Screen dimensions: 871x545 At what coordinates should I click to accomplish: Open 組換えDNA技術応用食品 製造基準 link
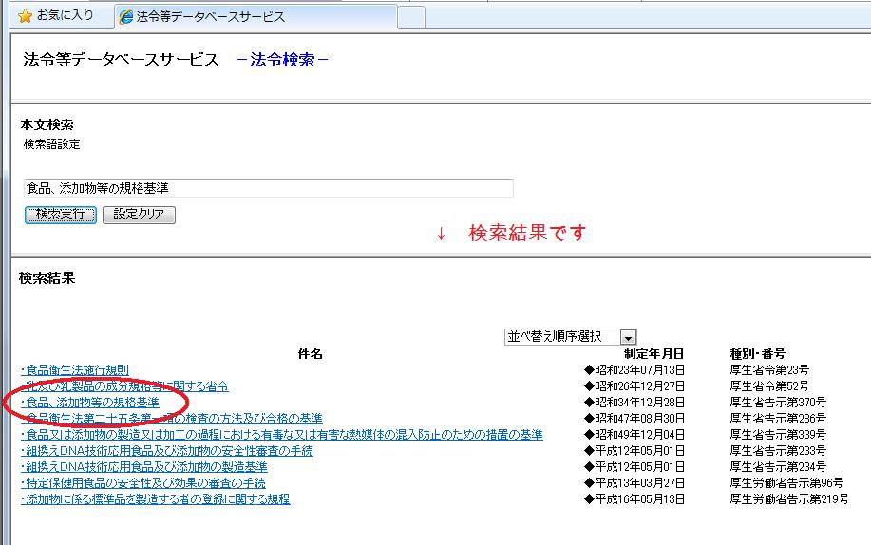pyautogui.click(x=144, y=467)
